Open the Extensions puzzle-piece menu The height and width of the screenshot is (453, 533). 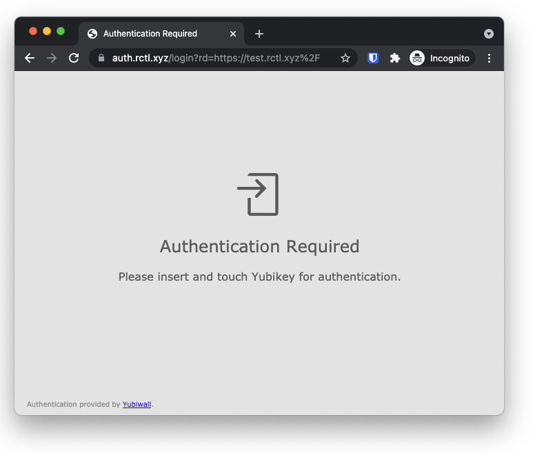tap(394, 58)
